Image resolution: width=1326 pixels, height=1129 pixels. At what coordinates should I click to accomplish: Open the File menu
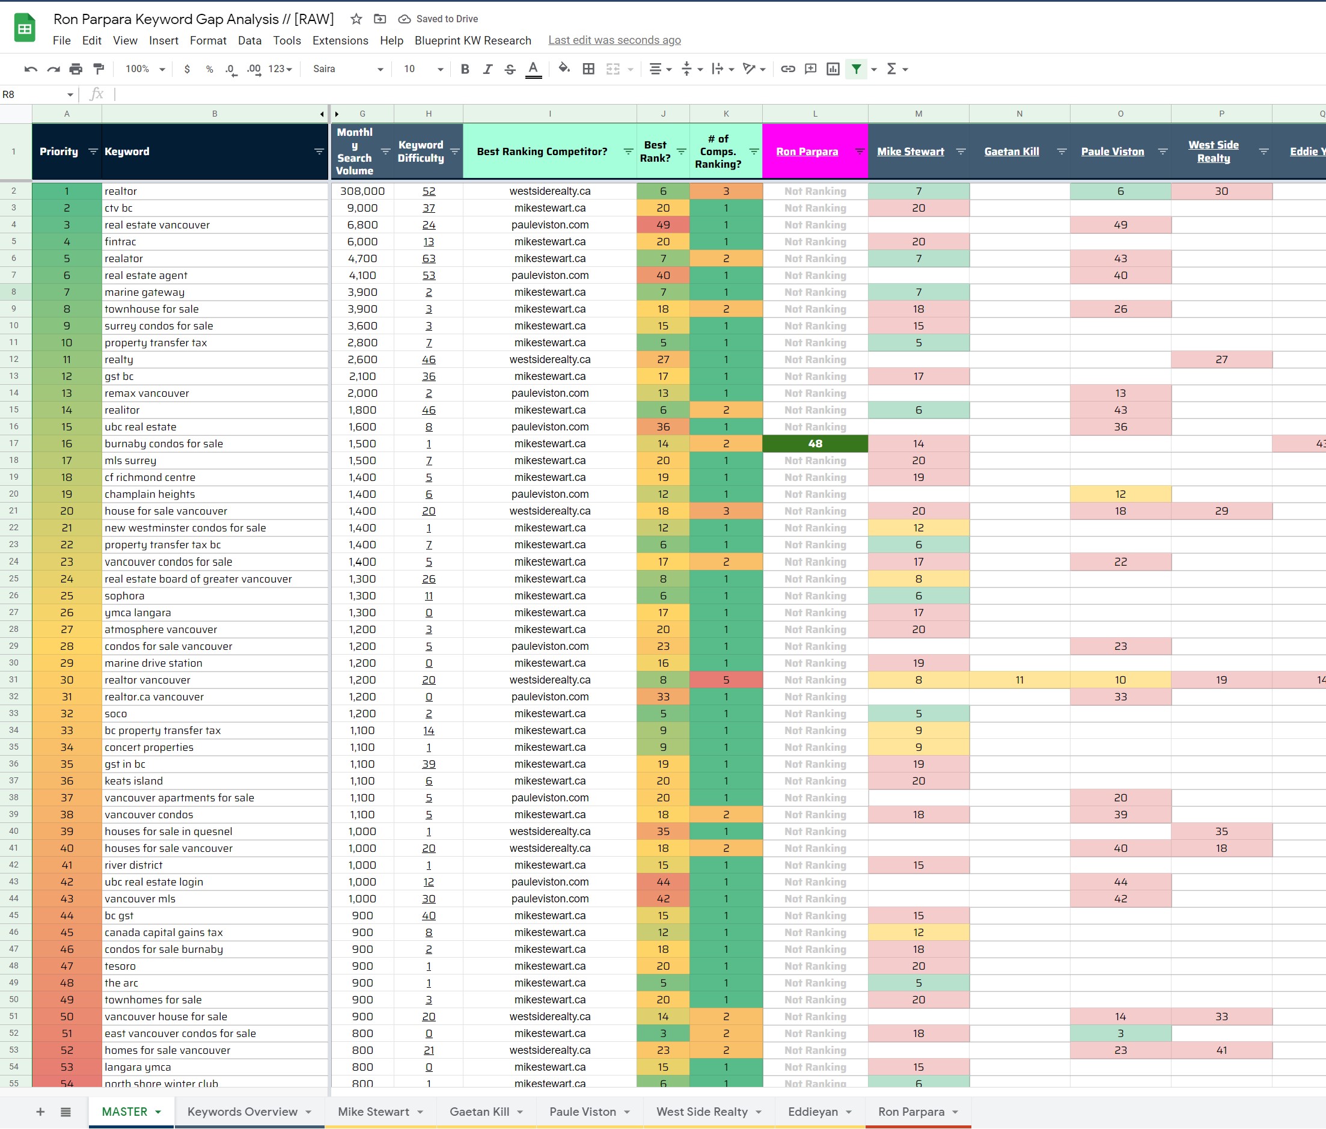coord(61,40)
